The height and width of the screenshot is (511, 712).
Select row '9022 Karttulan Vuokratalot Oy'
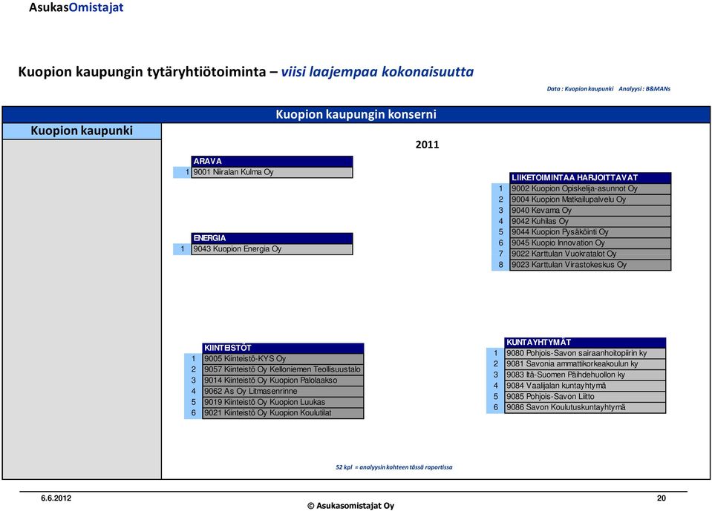click(x=590, y=254)
